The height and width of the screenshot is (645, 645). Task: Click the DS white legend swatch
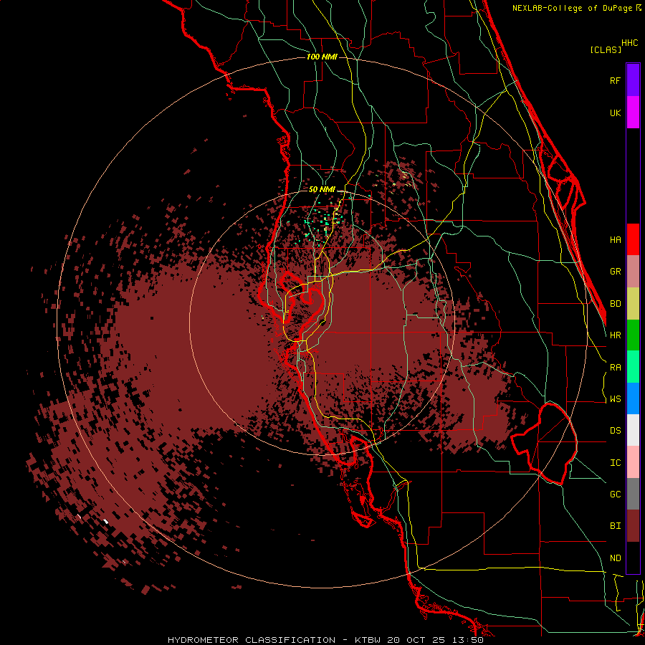pos(633,430)
